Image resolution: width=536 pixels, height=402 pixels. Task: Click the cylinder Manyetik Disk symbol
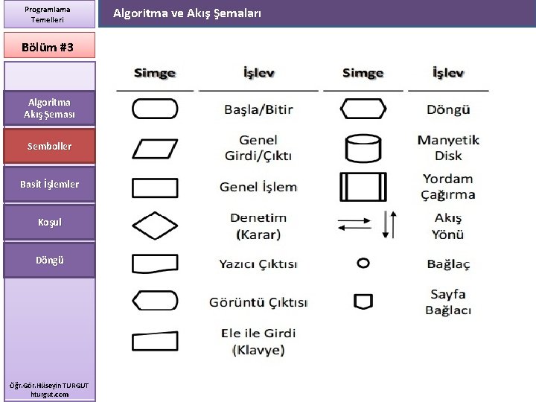click(x=363, y=148)
